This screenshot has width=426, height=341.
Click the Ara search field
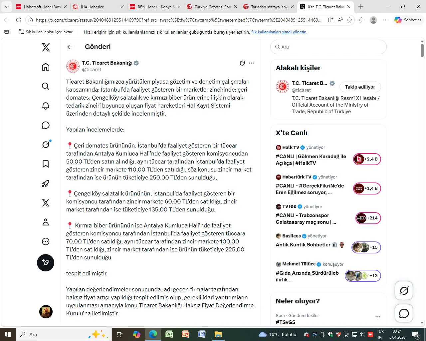[x=328, y=47]
